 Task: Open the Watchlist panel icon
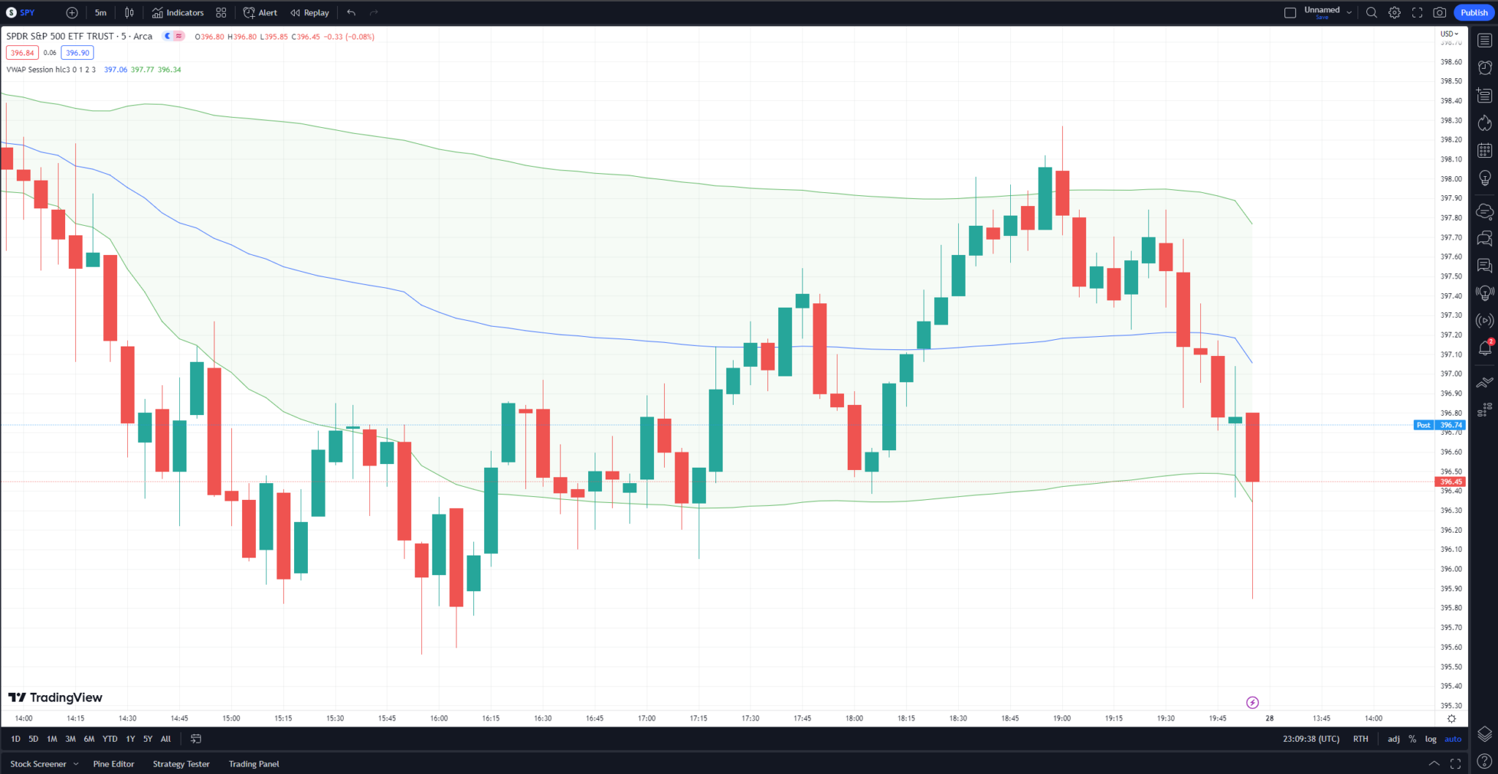(x=1485, y=40)
